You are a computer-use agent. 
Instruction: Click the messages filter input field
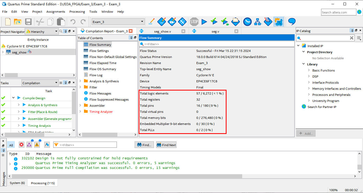point(85,145)
